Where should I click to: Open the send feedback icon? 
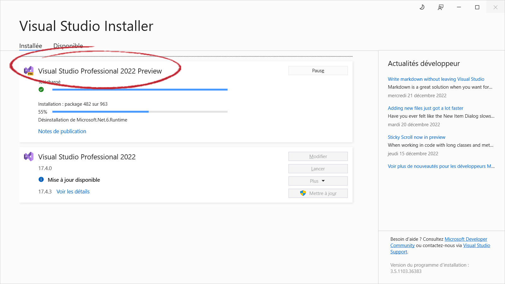441,7
